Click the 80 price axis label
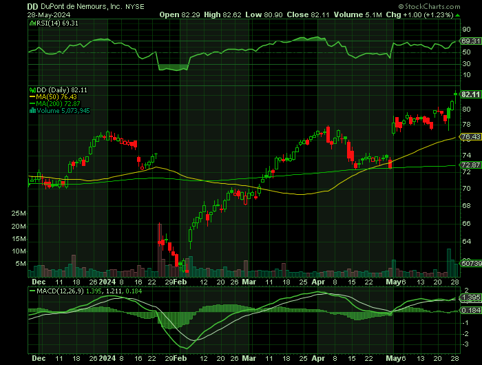The height and width of the screenshot is (365, 482). [x=466, y=109]
